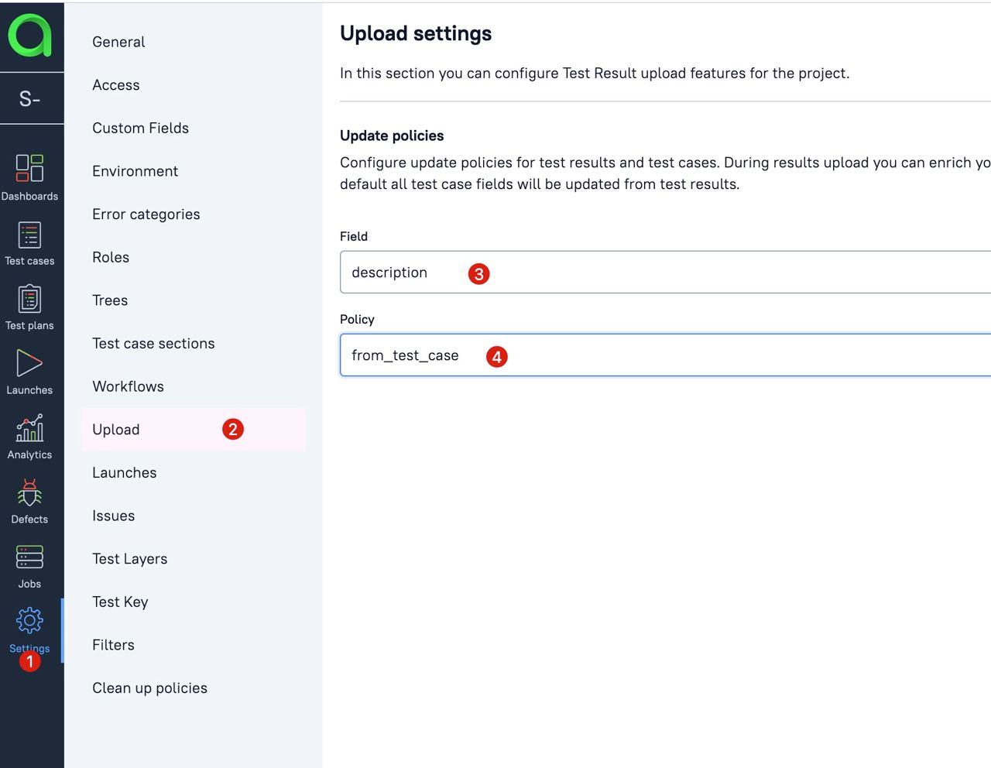Open Upload settings menu item
The height and width of the screenshot is (768, 991).
[x=116, y=430]
